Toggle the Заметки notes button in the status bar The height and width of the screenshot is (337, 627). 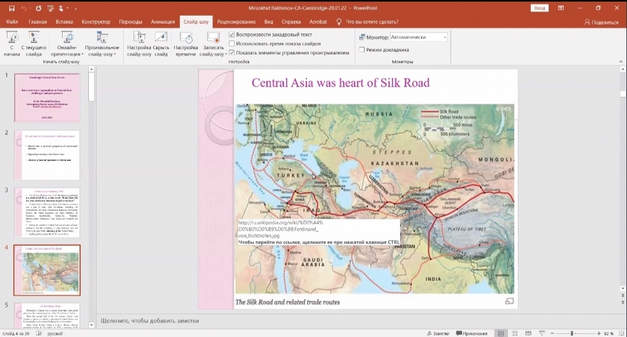[439, 334]
